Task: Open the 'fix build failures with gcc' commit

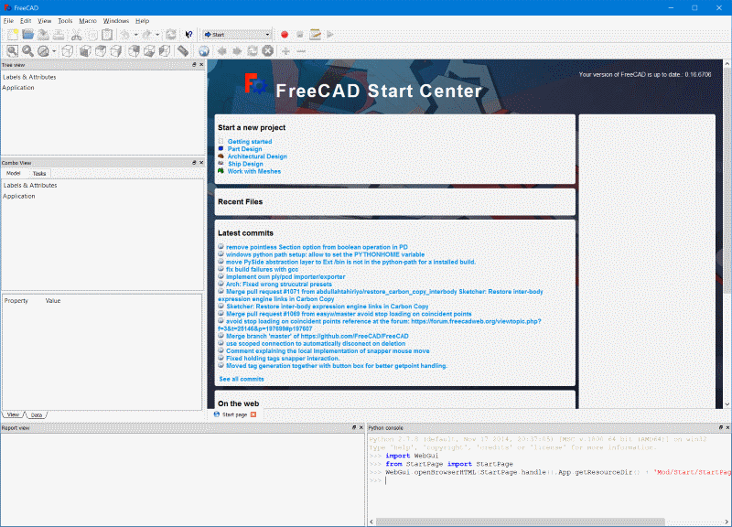Action: coord(263,269)
